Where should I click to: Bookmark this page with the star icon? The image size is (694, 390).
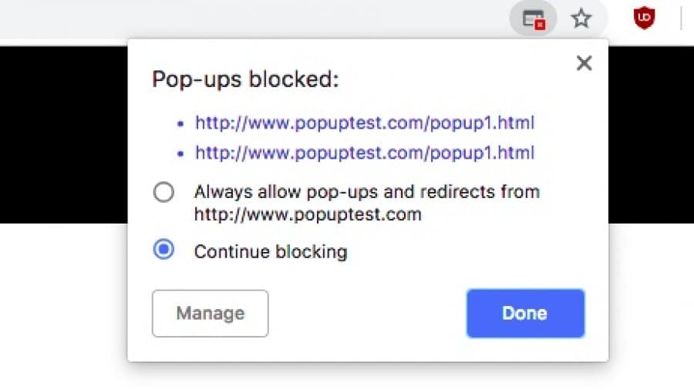581,19
